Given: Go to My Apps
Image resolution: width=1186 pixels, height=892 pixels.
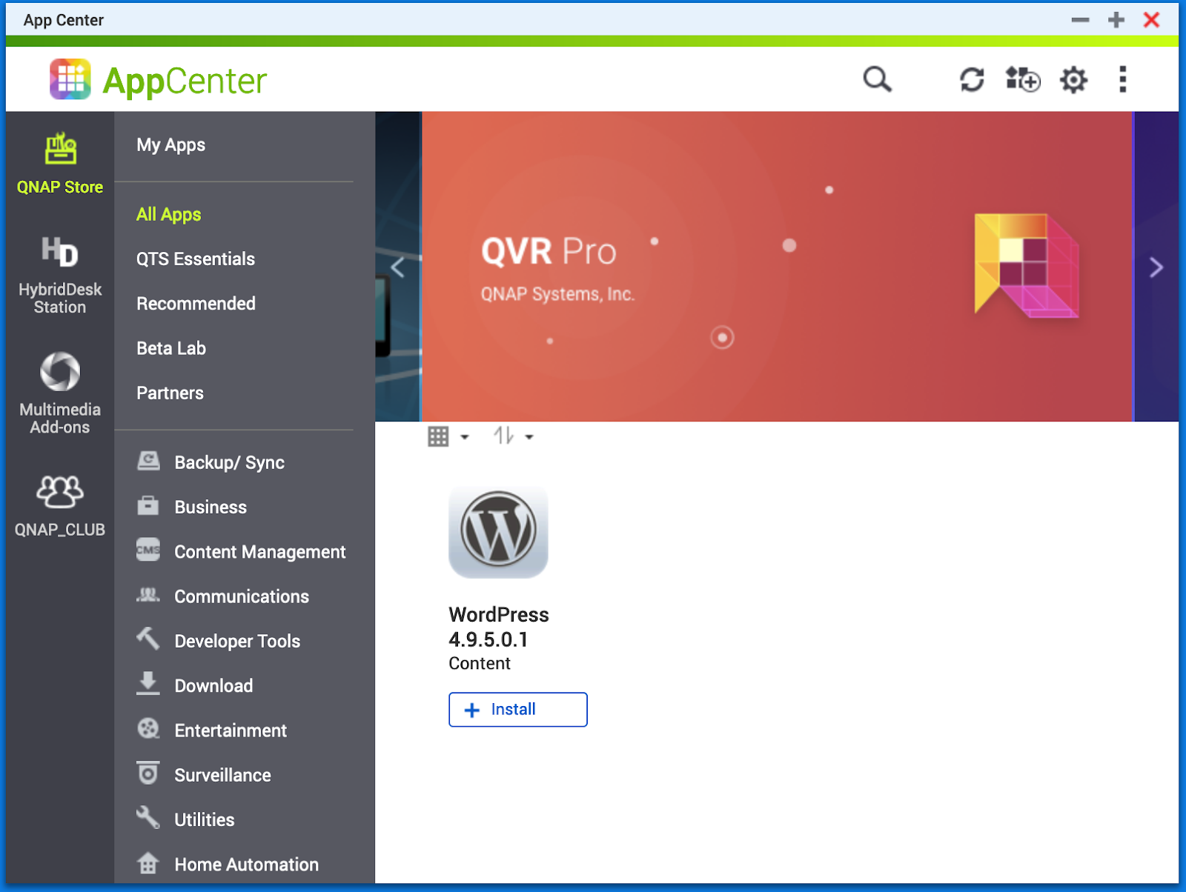Looking at the screenshot, I should coord(170,145).
